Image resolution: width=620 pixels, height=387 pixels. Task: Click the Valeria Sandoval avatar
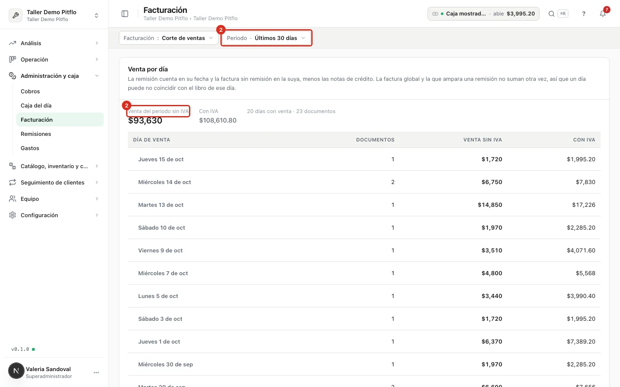16,371
